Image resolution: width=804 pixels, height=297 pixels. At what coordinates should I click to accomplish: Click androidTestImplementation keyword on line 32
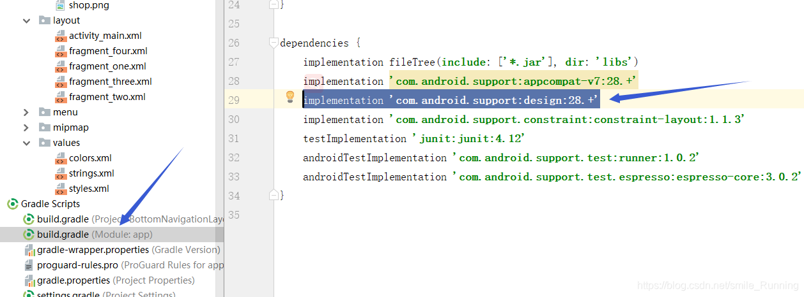pyautogui.click(x=375, y=157)
